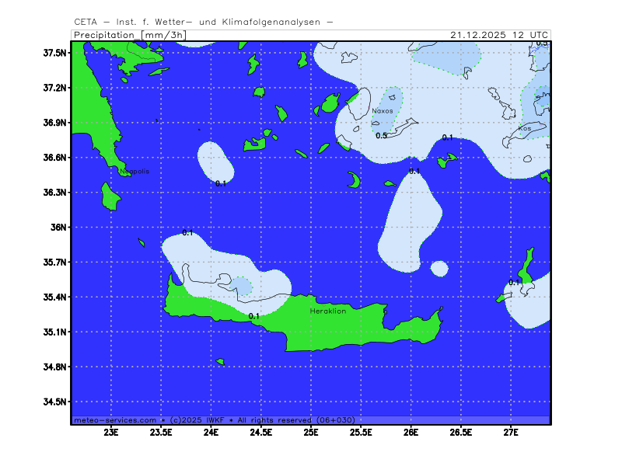Image resolution: width=622 pixels, height=466 pixels.
Task: Click the Heraklion city label on Crete
Action: pos(328,311)
